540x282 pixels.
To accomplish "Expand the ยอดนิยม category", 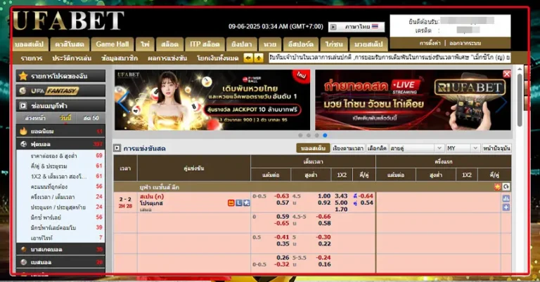I will (60, 131).
